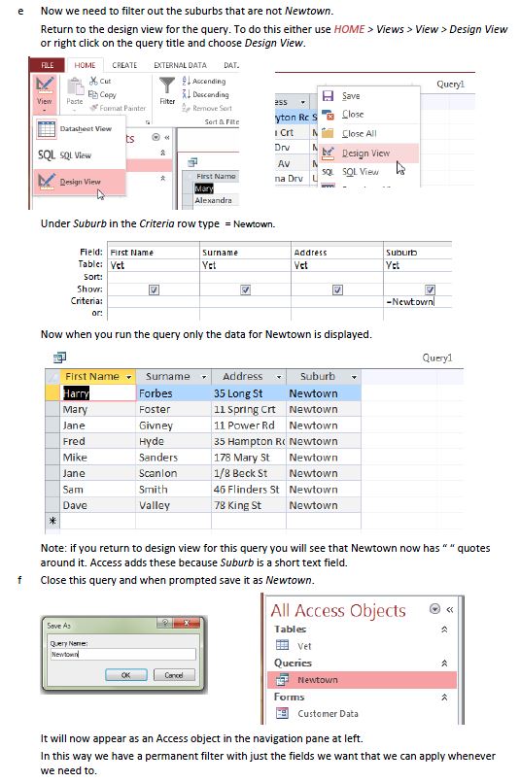This screenshot has height=783, width=520.
Task: Sort Ascending from the ribbon
Action: coord(204,81)
